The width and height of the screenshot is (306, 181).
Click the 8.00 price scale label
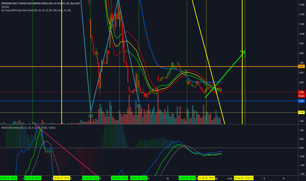302,53
